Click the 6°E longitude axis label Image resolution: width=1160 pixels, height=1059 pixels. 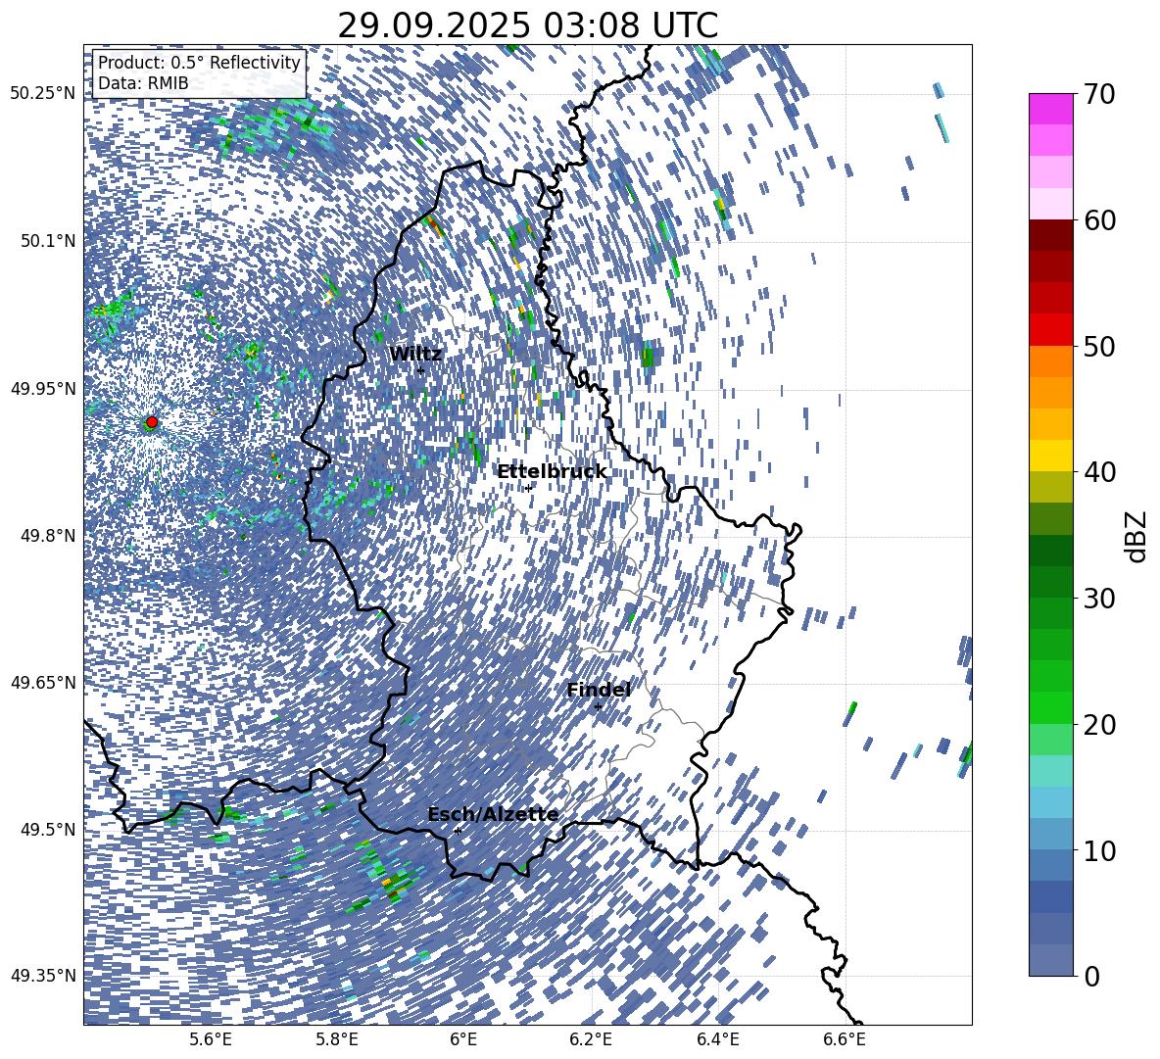463,1039
